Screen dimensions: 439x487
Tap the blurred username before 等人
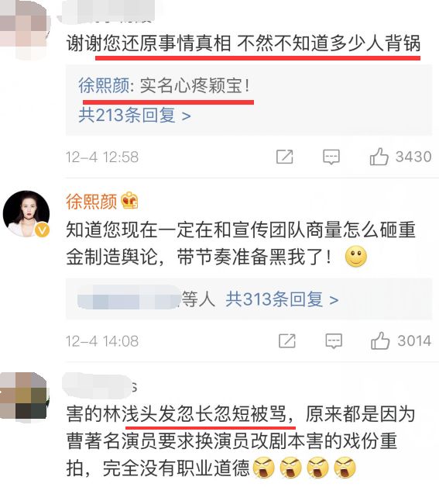(x=129, y=298)
